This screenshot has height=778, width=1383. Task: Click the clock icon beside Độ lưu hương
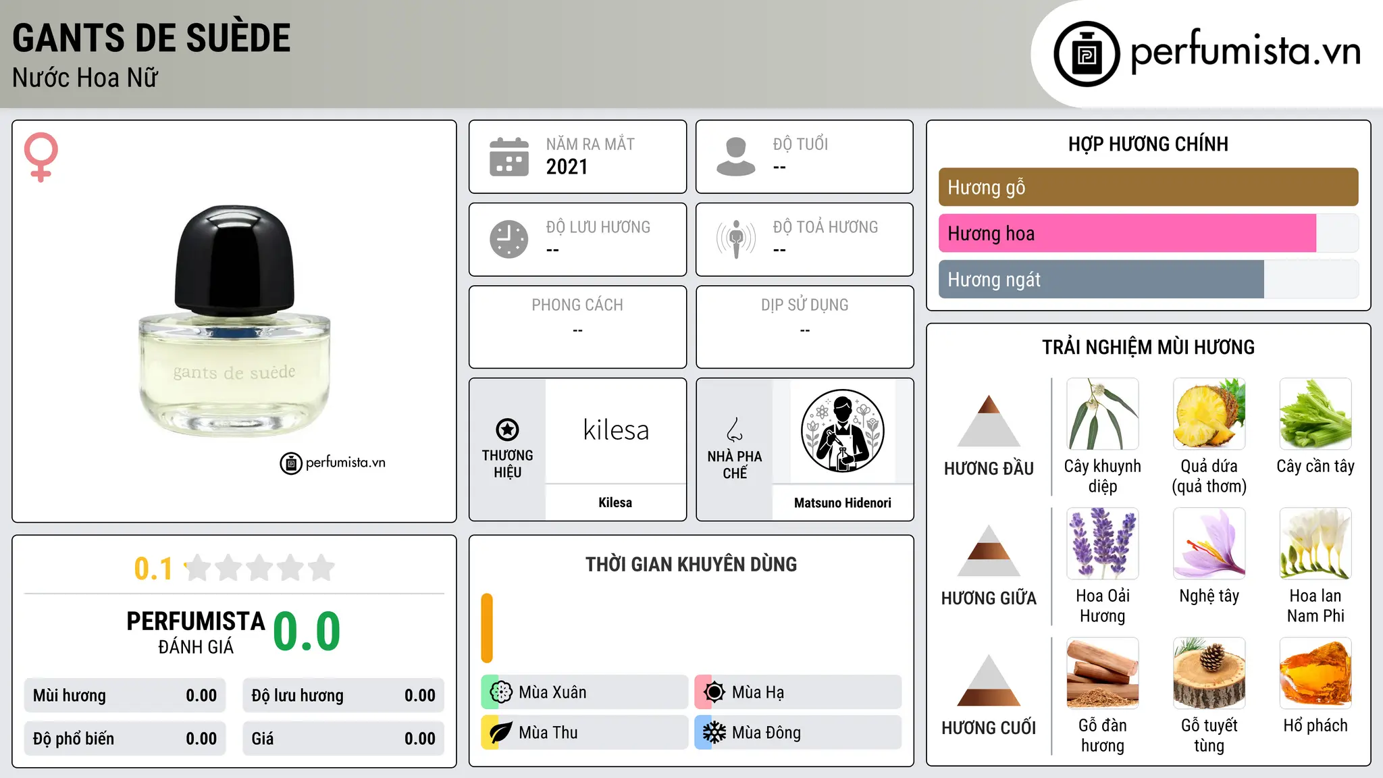tap(509, 239)
